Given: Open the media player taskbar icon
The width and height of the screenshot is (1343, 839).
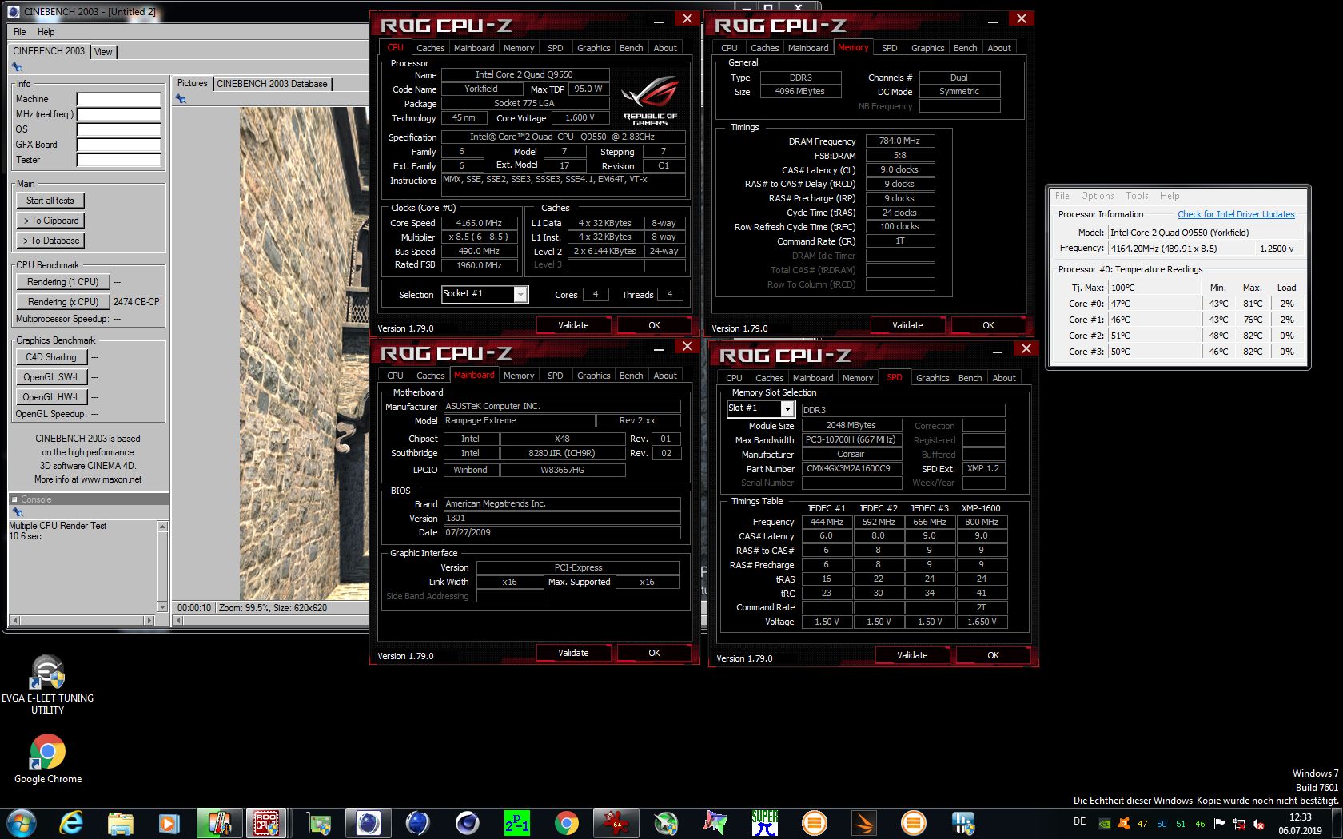Looking at the screenshot, I should [168, 823].
